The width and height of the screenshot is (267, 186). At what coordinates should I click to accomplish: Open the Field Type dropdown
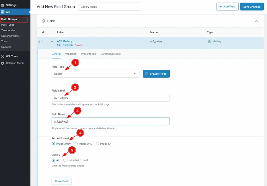click(x=95, y=74)
